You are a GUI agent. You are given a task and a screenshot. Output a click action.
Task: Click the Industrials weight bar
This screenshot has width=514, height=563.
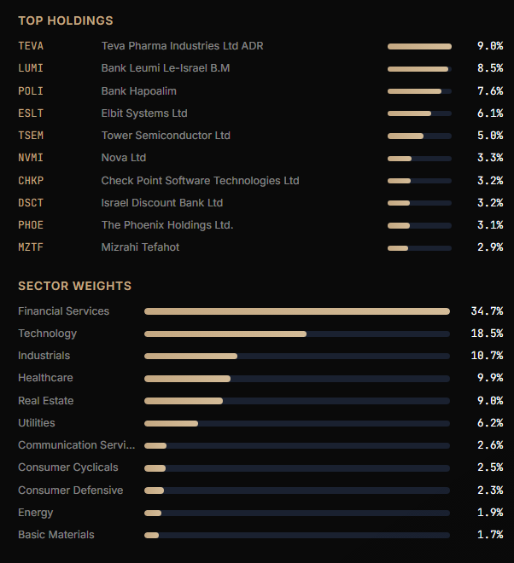297,357
